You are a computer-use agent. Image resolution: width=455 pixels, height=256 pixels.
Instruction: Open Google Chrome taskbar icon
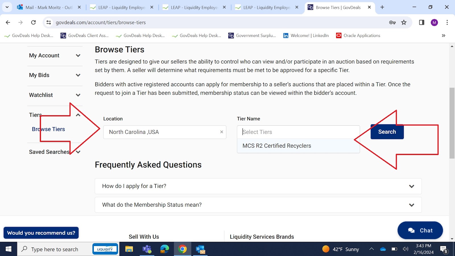pyautogui.click(x=183, y=249)
